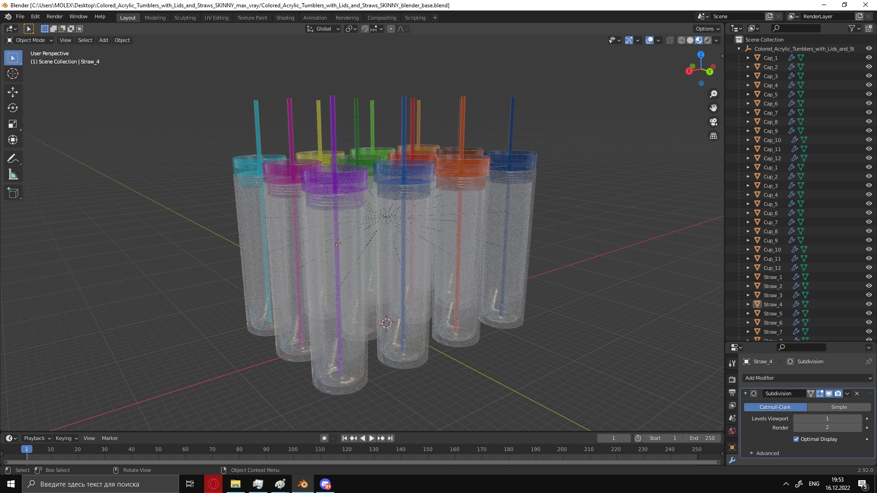Switch perspective/orthographic grid icon
This screenshot has width=877, height=493.
coord(713,136)
